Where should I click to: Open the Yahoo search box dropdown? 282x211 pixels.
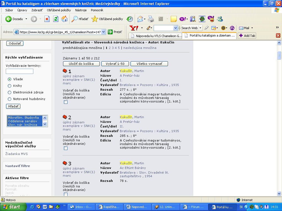tap(176, 28)
